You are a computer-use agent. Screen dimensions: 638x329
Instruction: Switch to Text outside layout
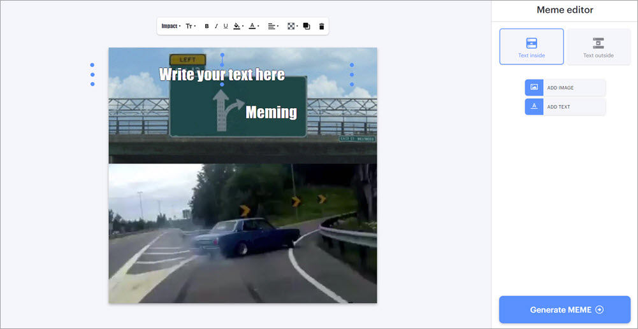coord(598,46)
